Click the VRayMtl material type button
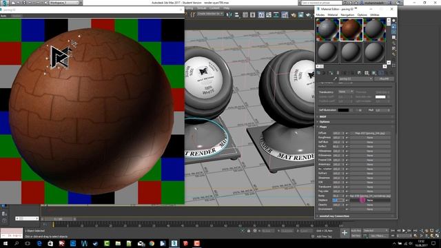The height and width of the screenshot is (248, 441). [384, 79]
